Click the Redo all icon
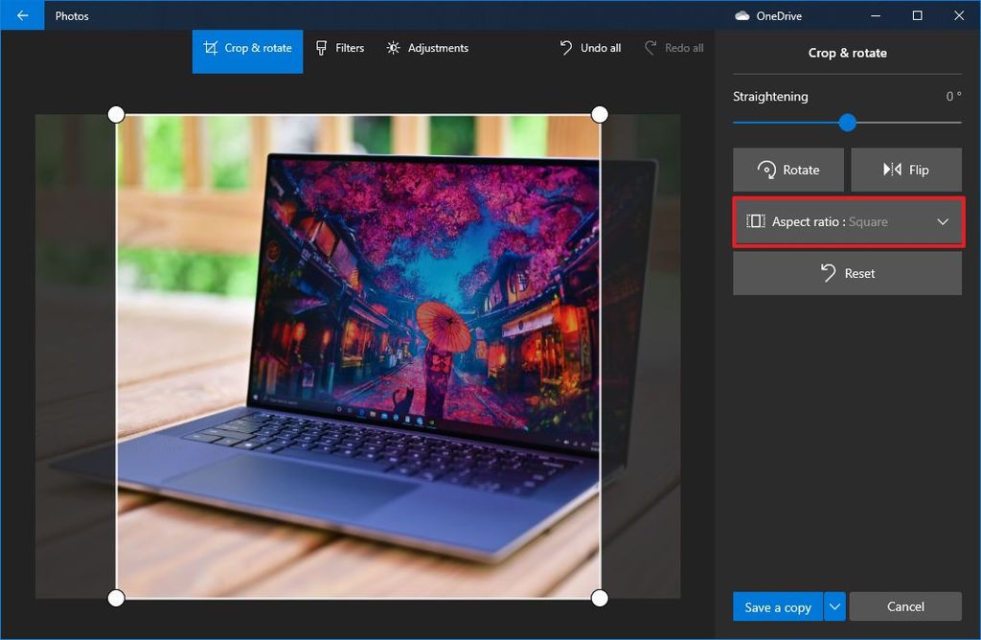981x640 pixels. 650,47
